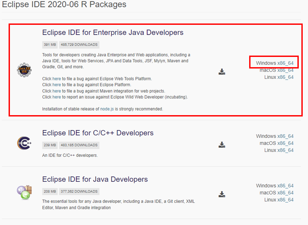Open Eclipse IDE for Enterprise Java Developers title
The image size is (308, 225).
pyautogui.click(x=113, y=32)
